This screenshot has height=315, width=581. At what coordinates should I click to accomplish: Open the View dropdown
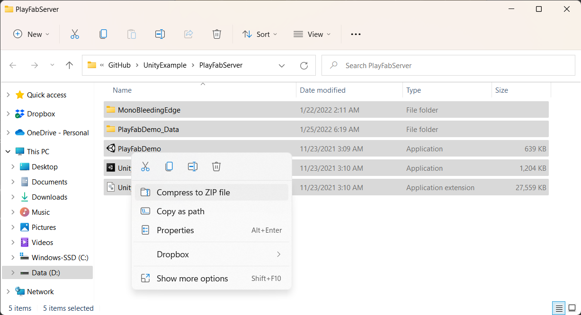[x=312, y=34]
